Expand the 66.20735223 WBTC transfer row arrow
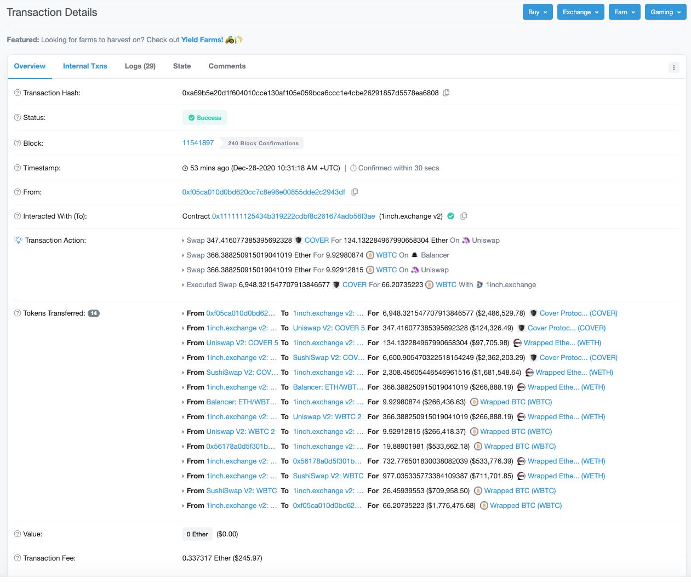Viewport: 691px width, 583px height. tap(184, 506)
